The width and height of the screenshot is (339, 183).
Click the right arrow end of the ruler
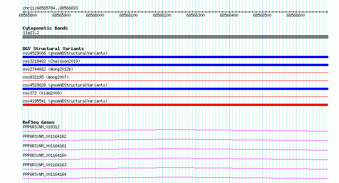pos(327,12)
